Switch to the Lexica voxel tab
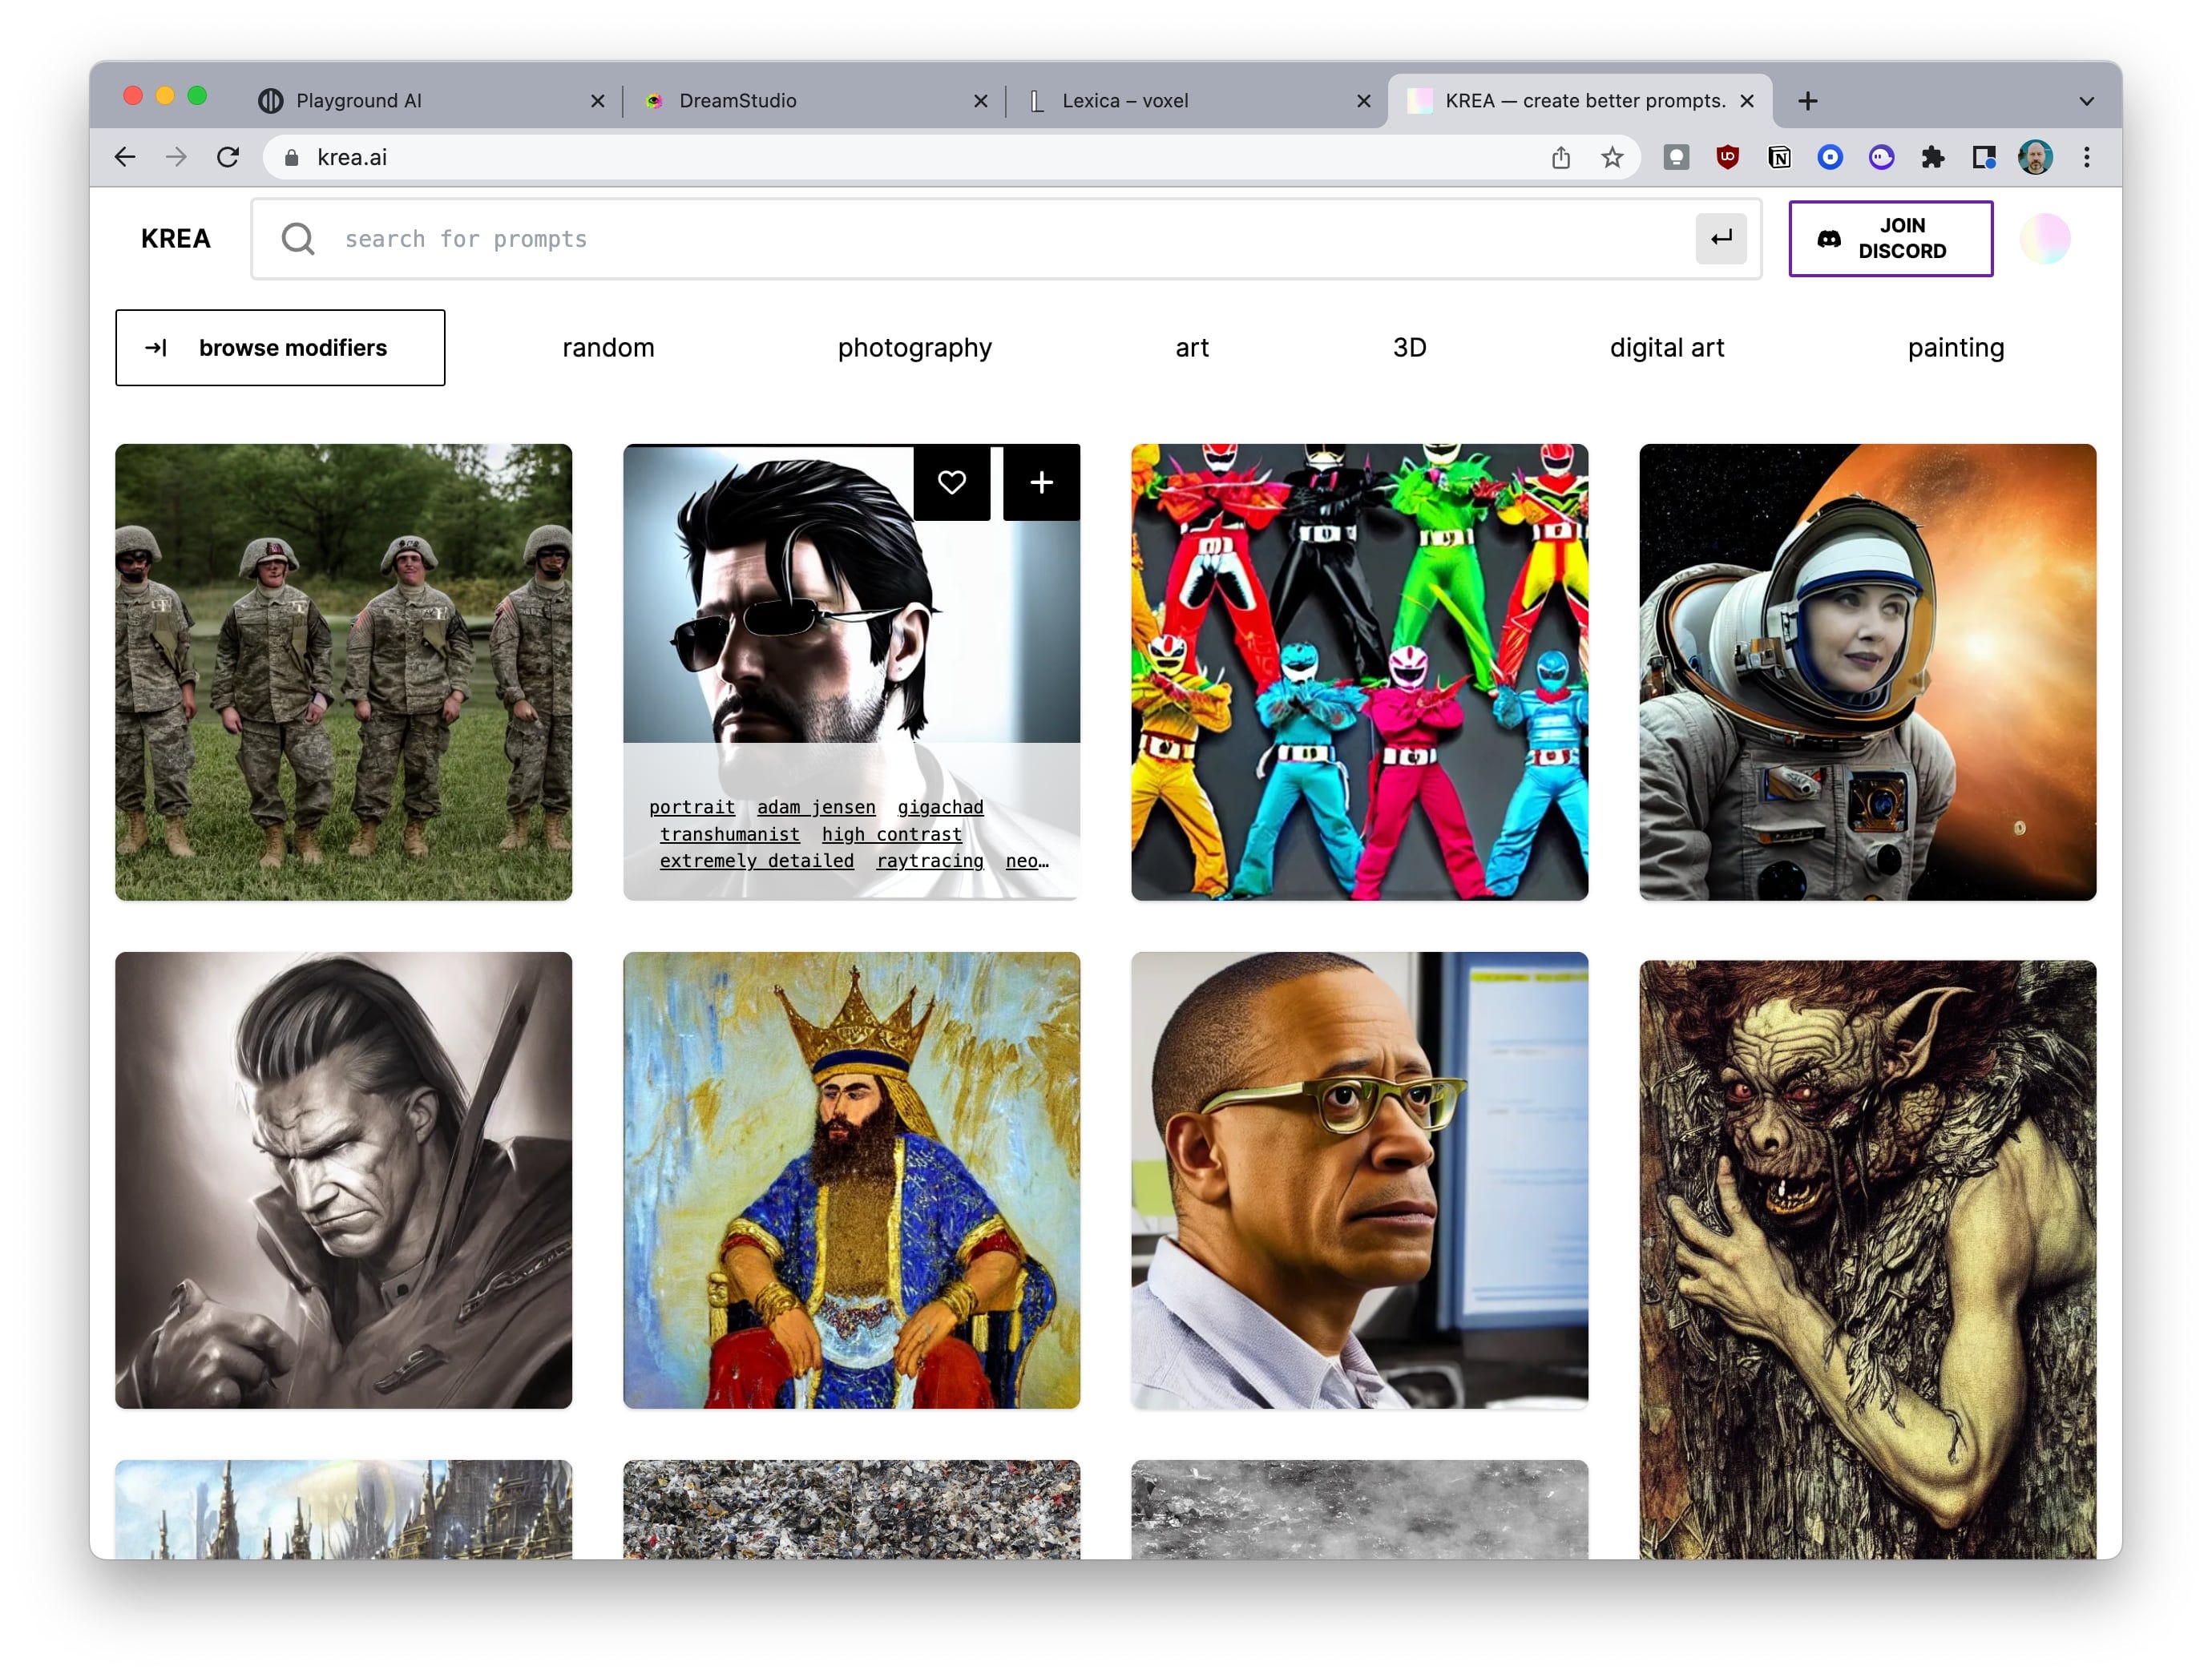 1124,100
